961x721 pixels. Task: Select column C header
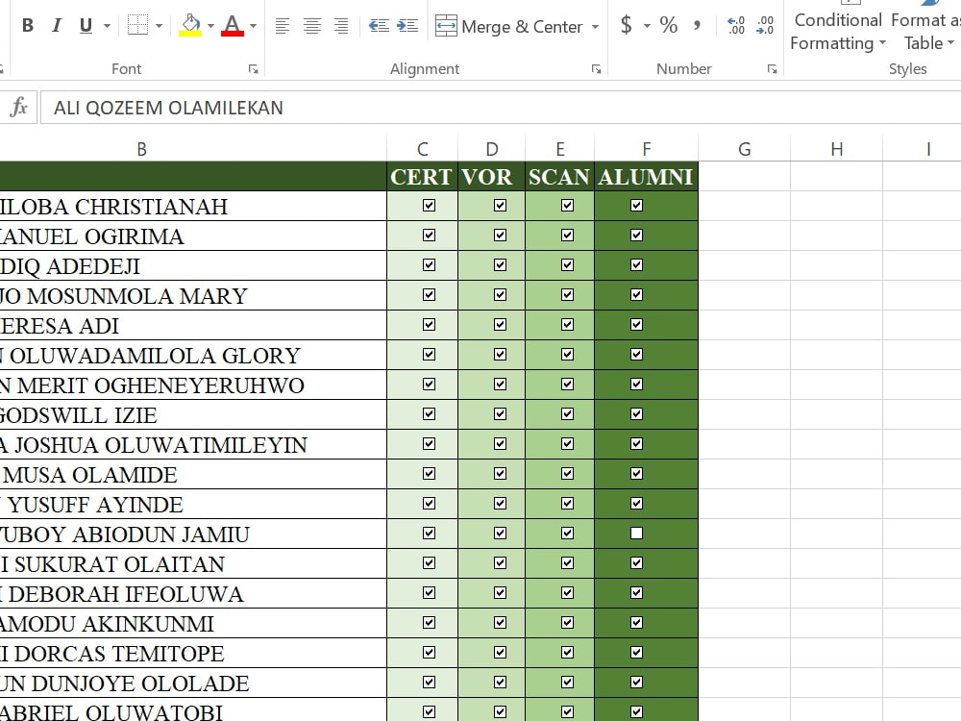click(x=422, y=149)
